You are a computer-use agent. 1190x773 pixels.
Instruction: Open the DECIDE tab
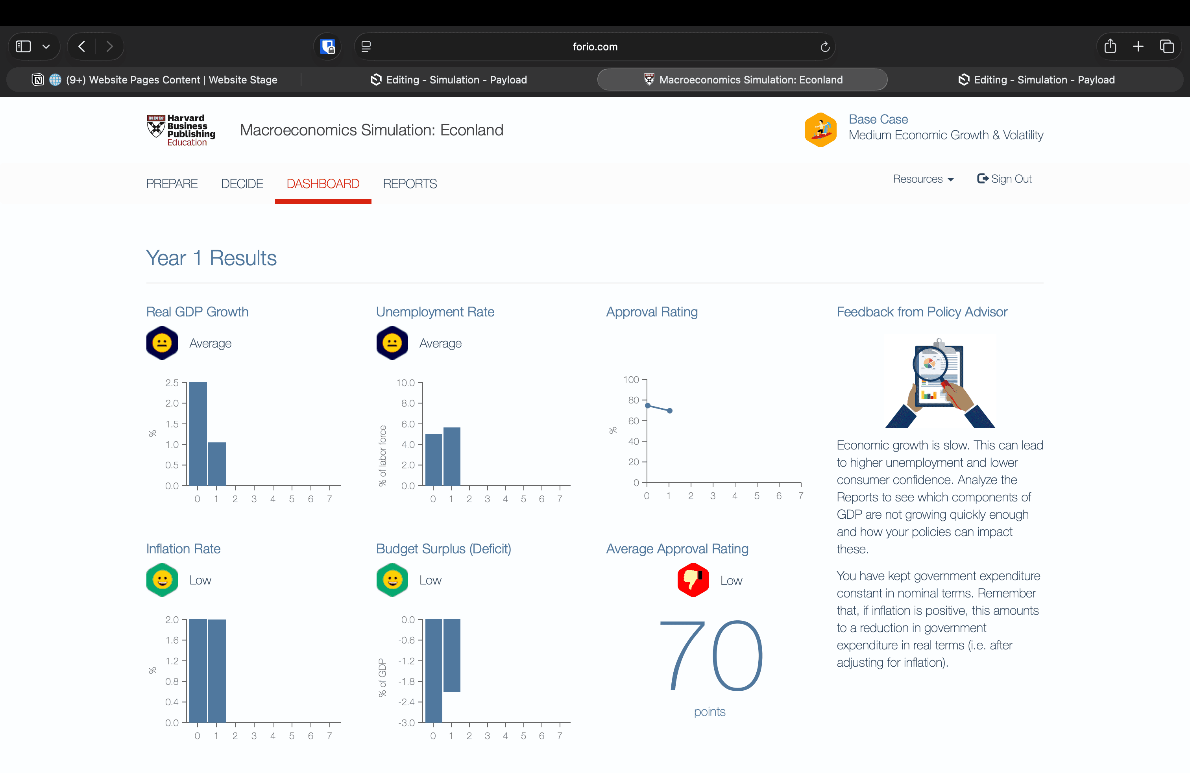pos(242,183)
